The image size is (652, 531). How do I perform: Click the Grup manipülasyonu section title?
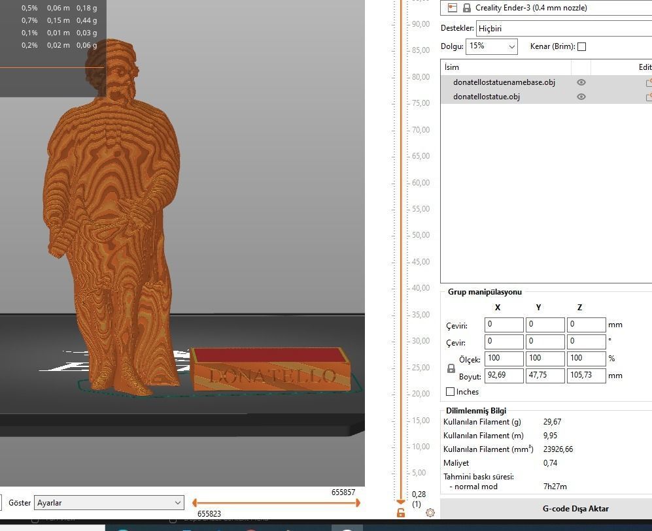coord(485,292)
